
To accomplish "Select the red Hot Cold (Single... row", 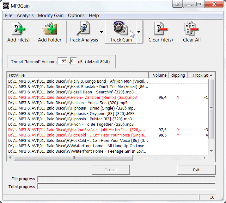I will point(108,135).
